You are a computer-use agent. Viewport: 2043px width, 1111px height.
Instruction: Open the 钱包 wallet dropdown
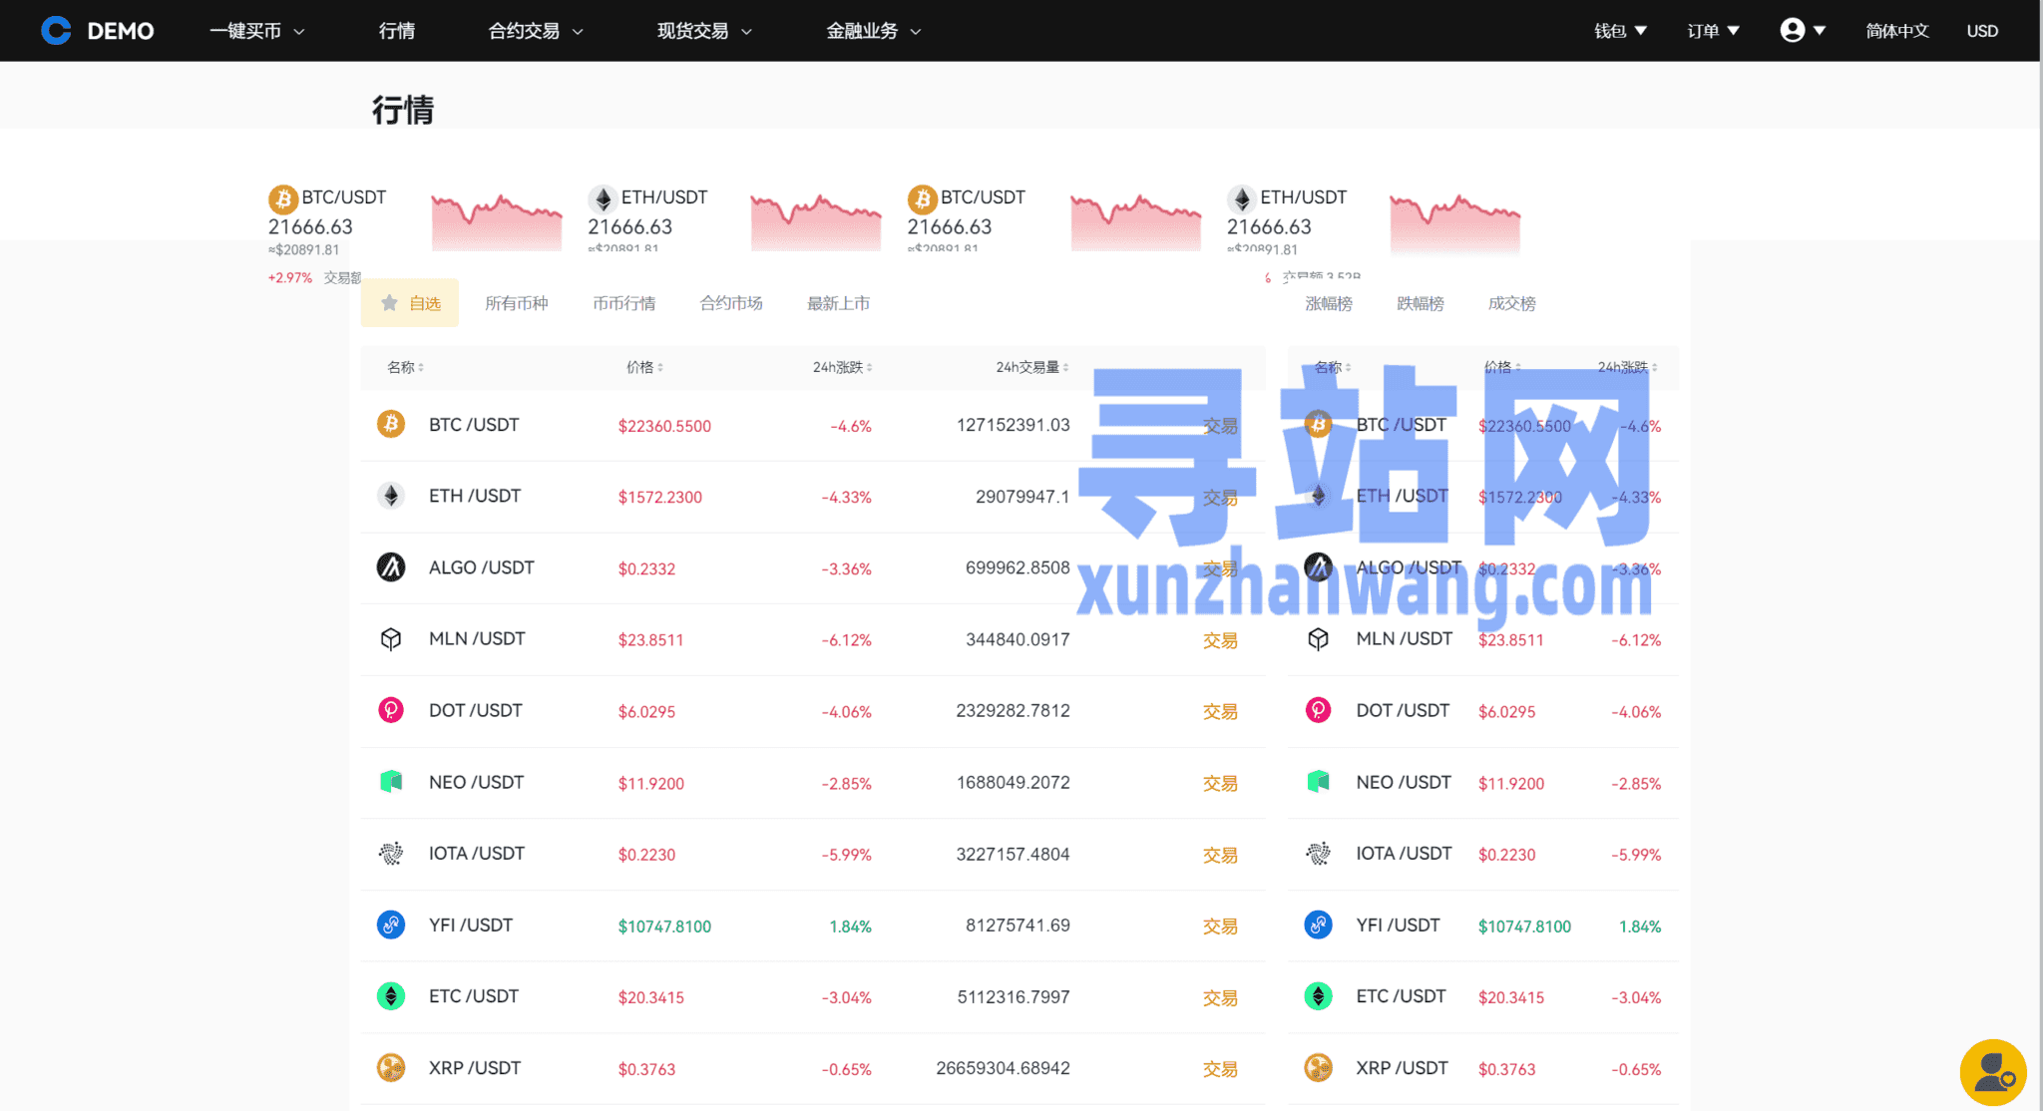(x=1620, y=31)
